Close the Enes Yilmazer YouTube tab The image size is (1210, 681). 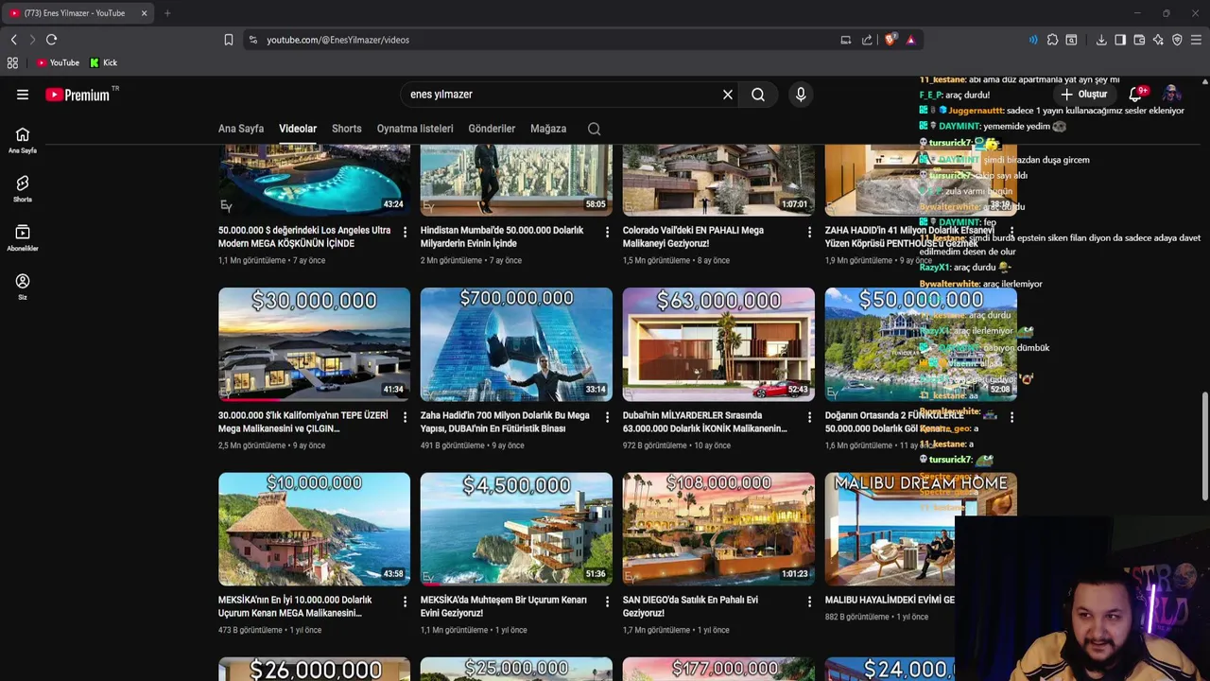pos(144,13)
